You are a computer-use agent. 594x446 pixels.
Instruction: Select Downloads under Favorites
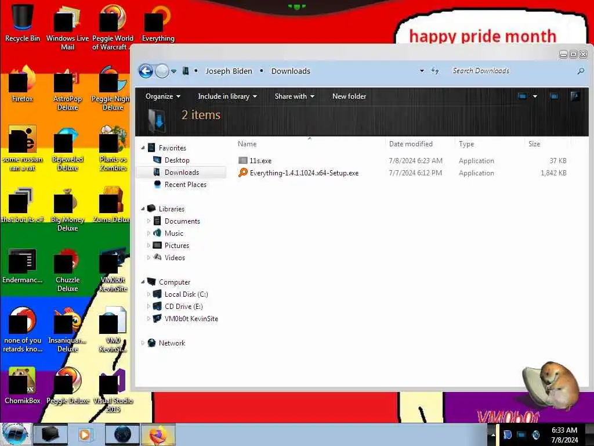coord(181,172)
